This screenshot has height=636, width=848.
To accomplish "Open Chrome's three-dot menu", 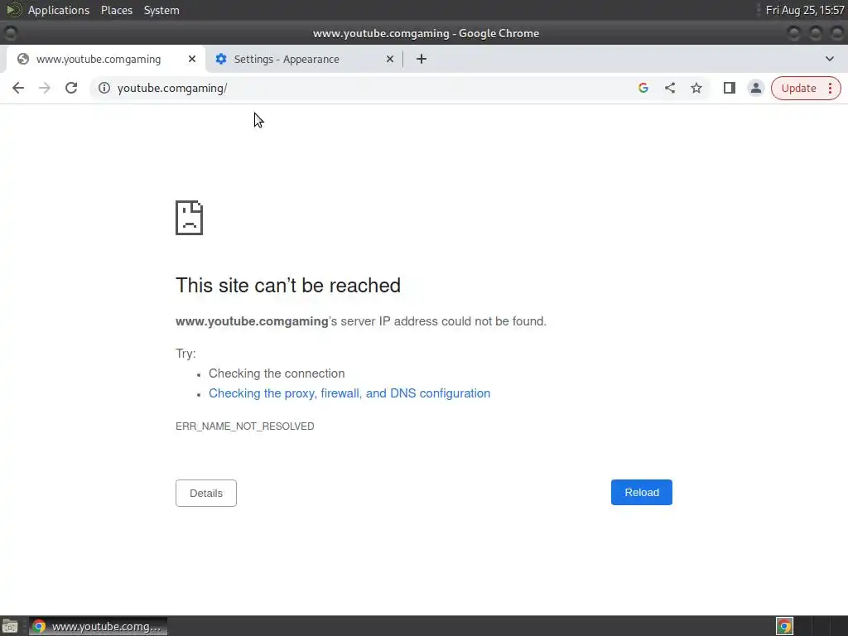I will pos(830,88).
